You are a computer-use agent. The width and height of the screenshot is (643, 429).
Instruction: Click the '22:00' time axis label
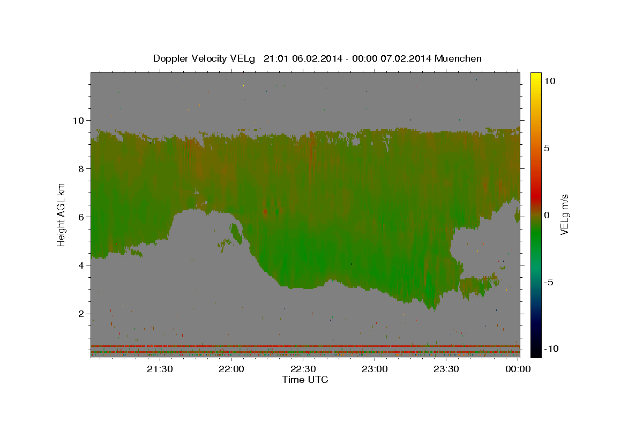[232, 369]
